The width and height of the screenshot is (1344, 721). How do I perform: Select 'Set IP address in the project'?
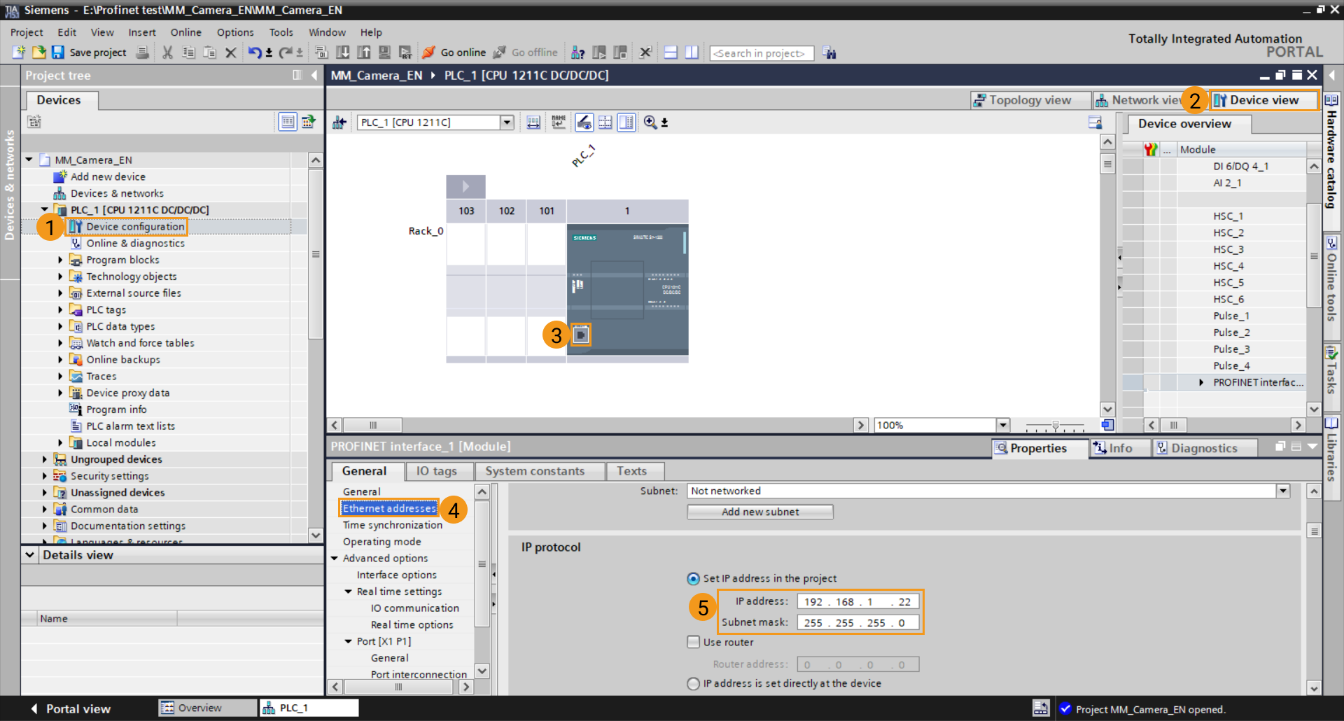coord(693,578)
